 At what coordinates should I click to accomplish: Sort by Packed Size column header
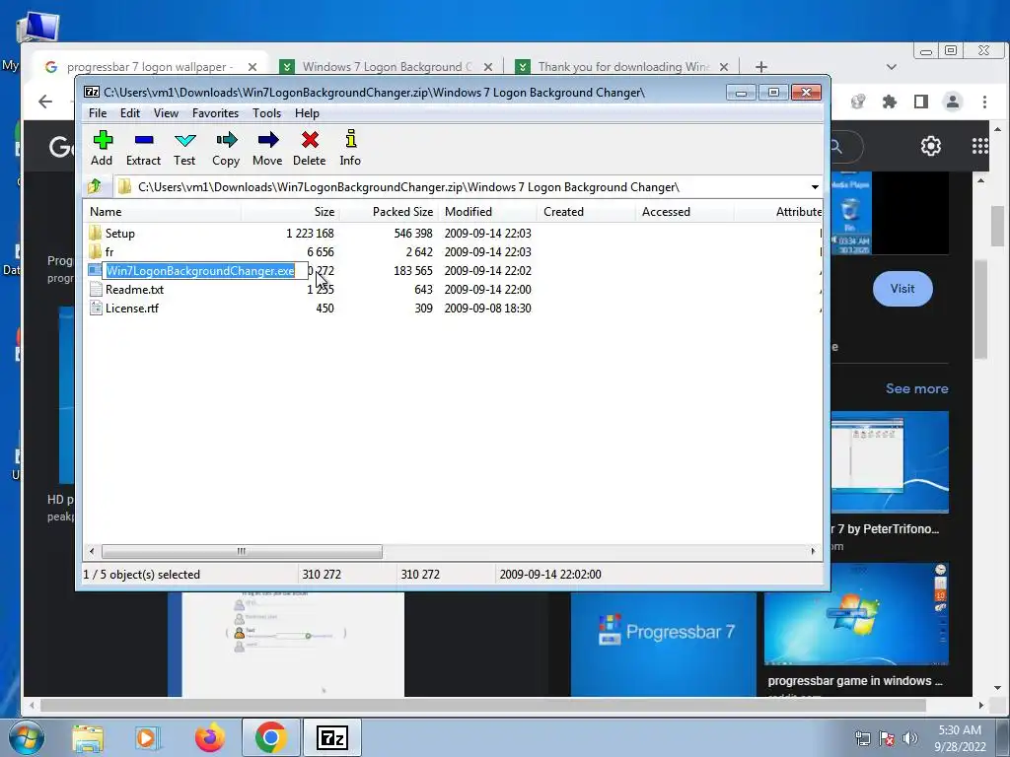point(389,212)
